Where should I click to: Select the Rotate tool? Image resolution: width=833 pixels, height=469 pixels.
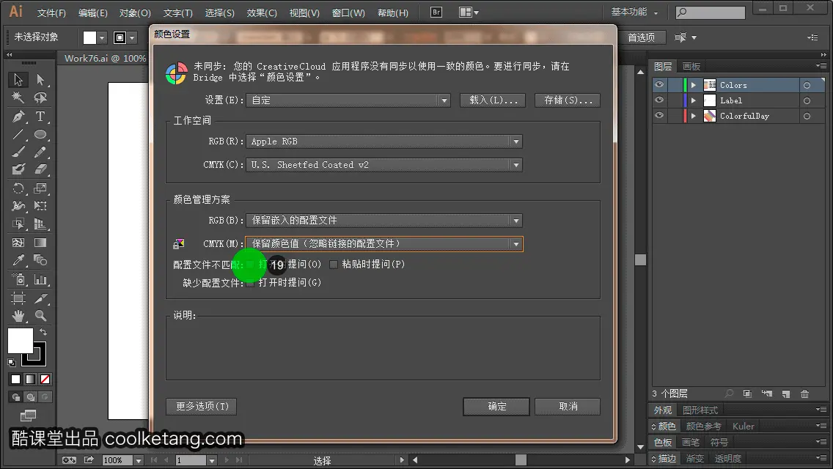(x=18, y=188)
